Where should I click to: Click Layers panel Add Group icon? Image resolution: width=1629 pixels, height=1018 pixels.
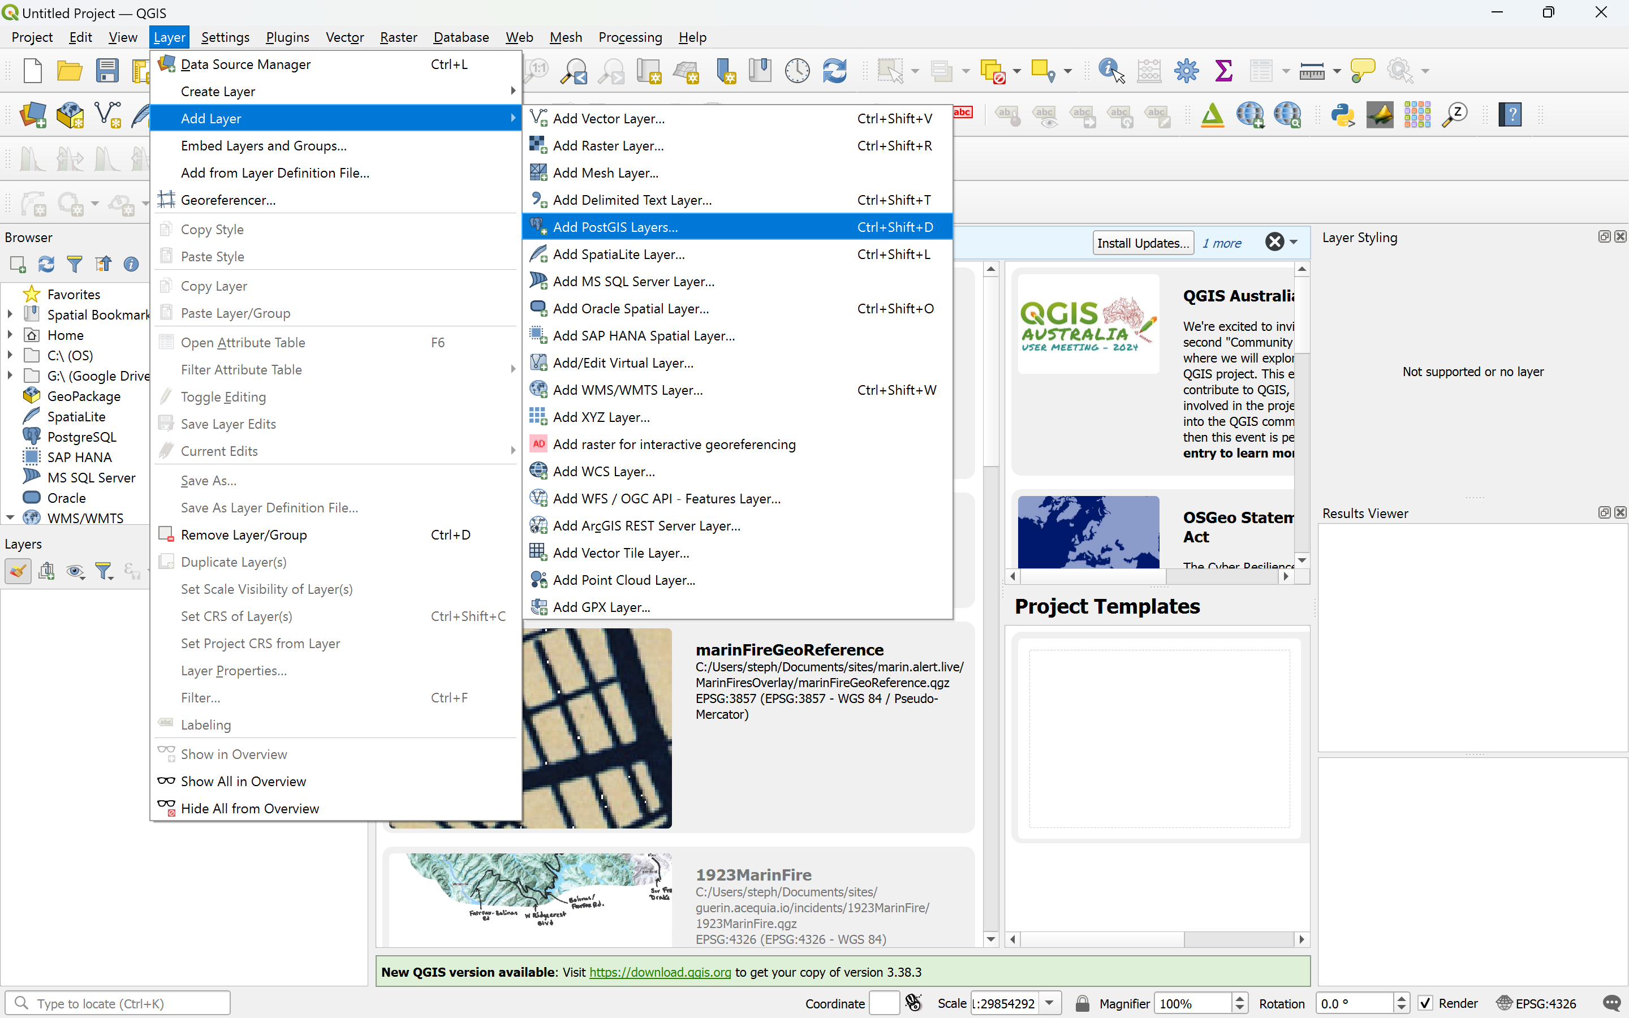46,572
